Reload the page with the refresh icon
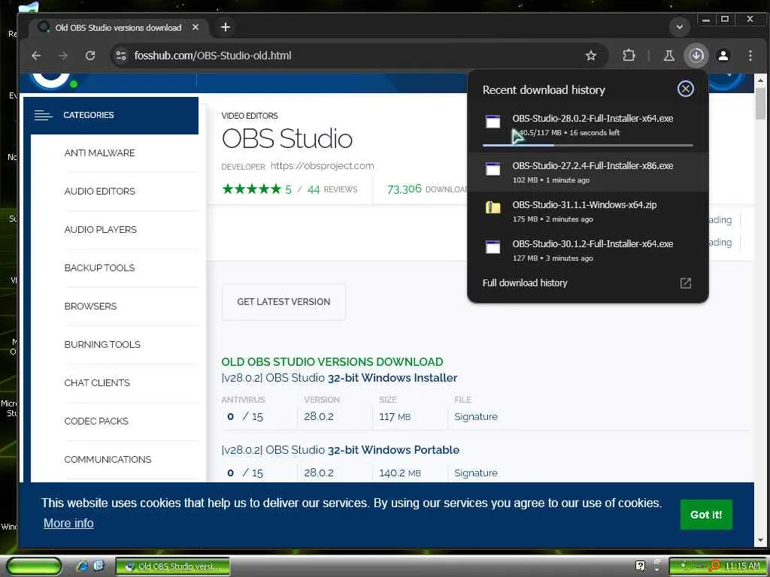This screenshot has width=770, height=577. click(90, 56)
